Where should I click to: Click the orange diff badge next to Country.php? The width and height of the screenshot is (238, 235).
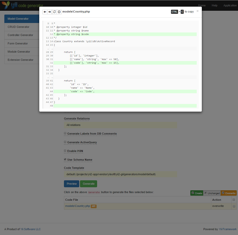tap(94, 206)
